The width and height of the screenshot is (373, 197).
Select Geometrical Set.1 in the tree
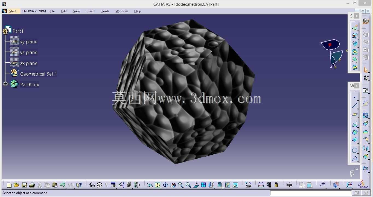click(x=39, y=74)
